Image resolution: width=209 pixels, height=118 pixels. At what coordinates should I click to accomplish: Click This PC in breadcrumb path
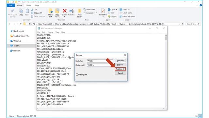click(x=32, y=24)
